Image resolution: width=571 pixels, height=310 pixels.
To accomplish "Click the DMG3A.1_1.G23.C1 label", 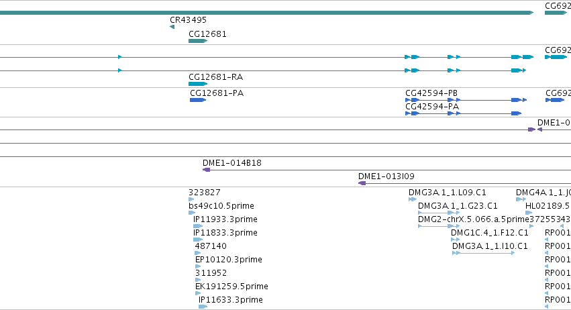I will [458, 206].
